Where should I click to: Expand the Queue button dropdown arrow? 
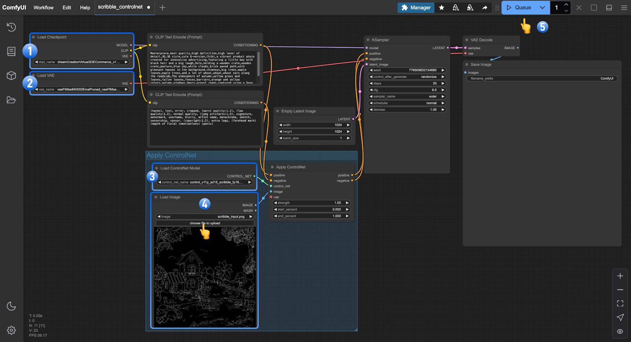coord(542,8)
